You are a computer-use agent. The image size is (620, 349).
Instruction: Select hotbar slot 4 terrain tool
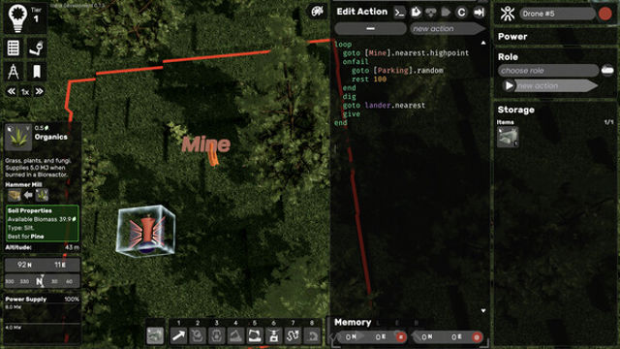click(x=235, y=336)
